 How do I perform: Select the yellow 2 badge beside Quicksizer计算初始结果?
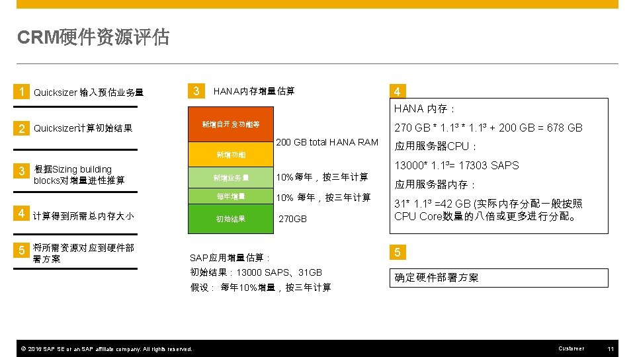[21, 128]
